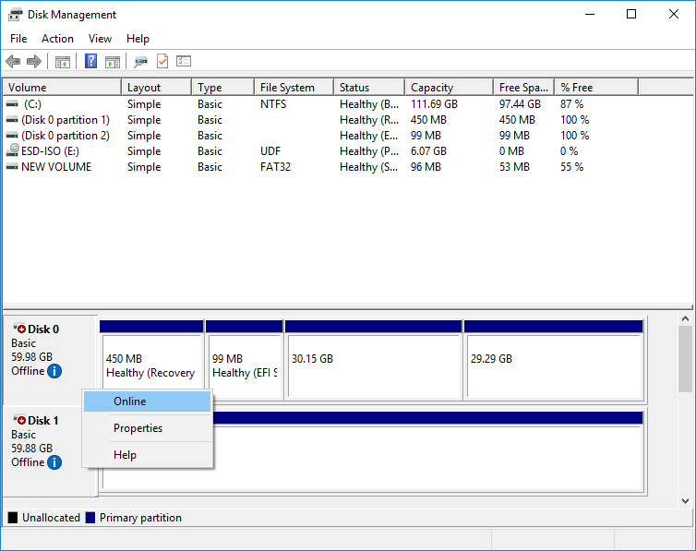Sort by the Volume column header

pyautogui.click(x=62, y=88)
